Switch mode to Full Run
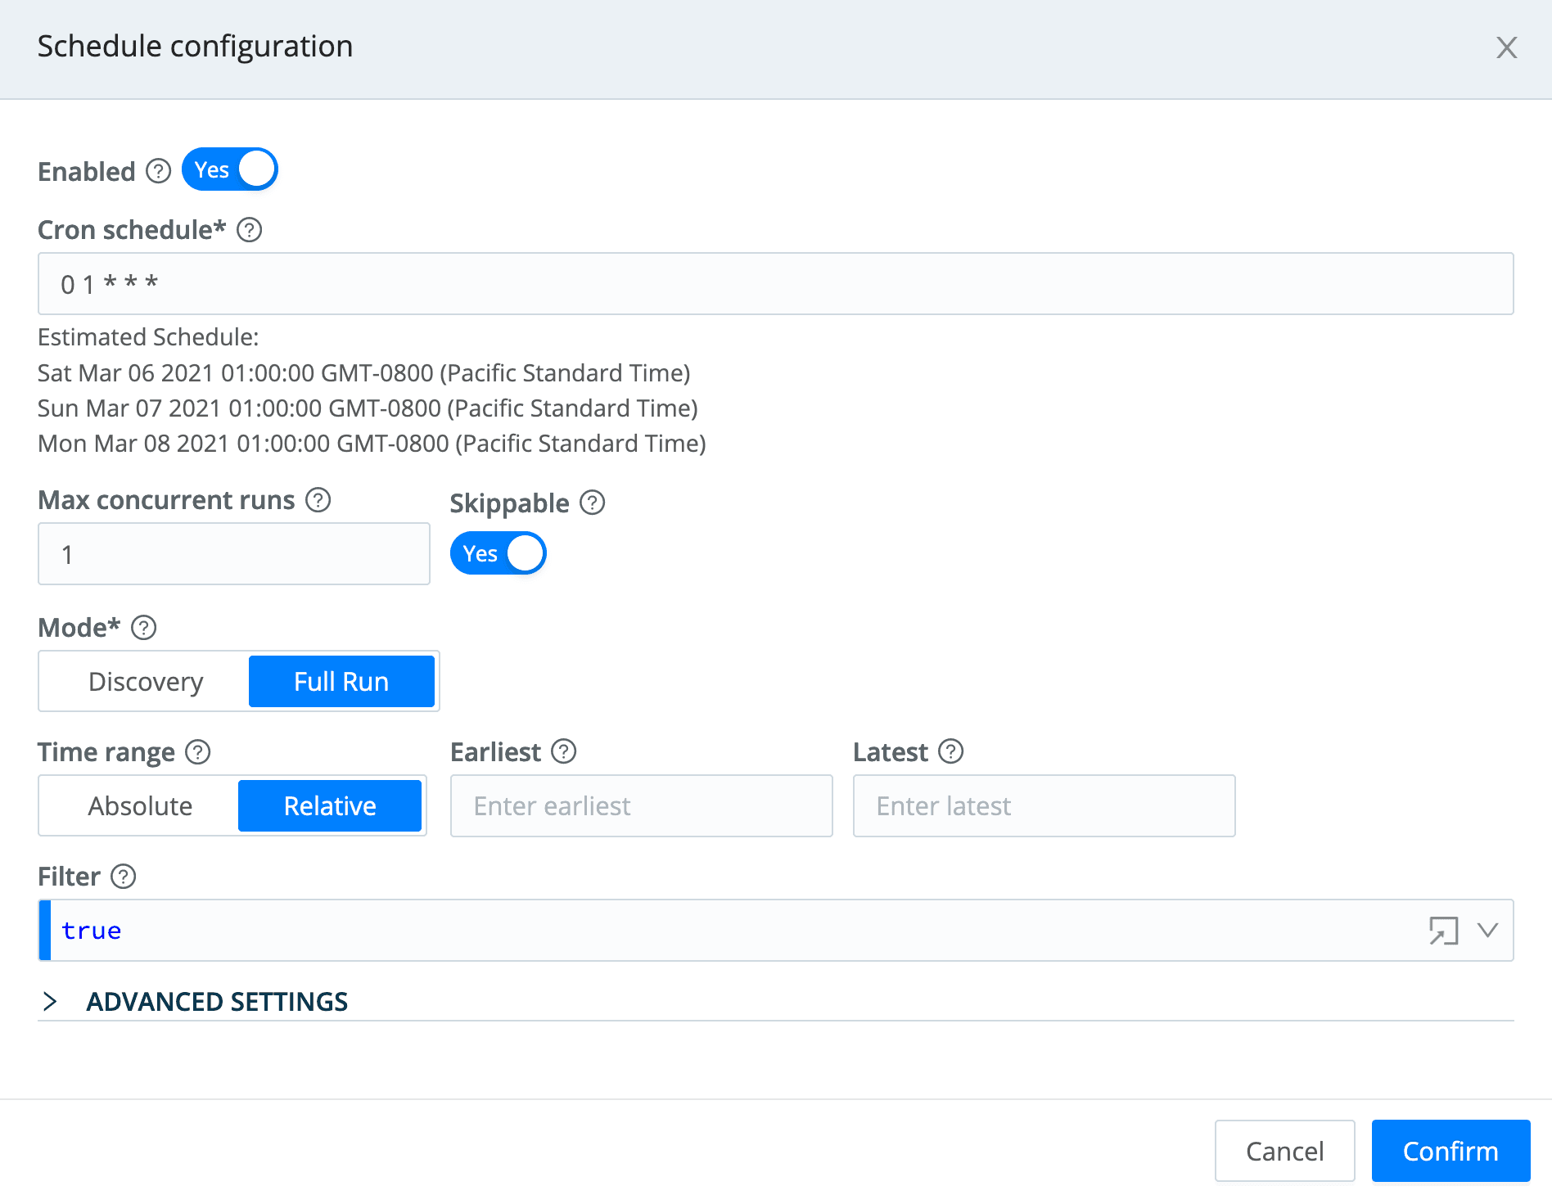The height and width of the screenshot is (1195, 1552). [341, 681]
